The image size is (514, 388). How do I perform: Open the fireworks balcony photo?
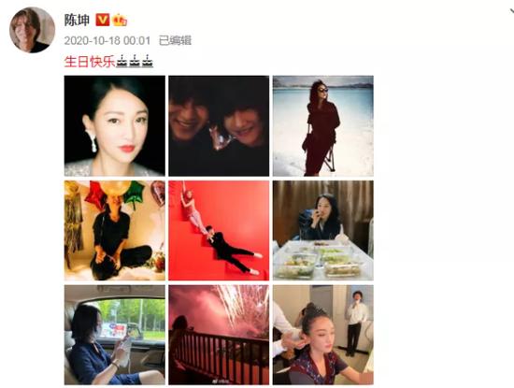(x=219, y=335)
